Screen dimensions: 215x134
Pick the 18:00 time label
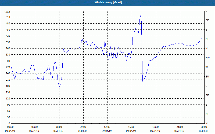(x=156, y=127)
